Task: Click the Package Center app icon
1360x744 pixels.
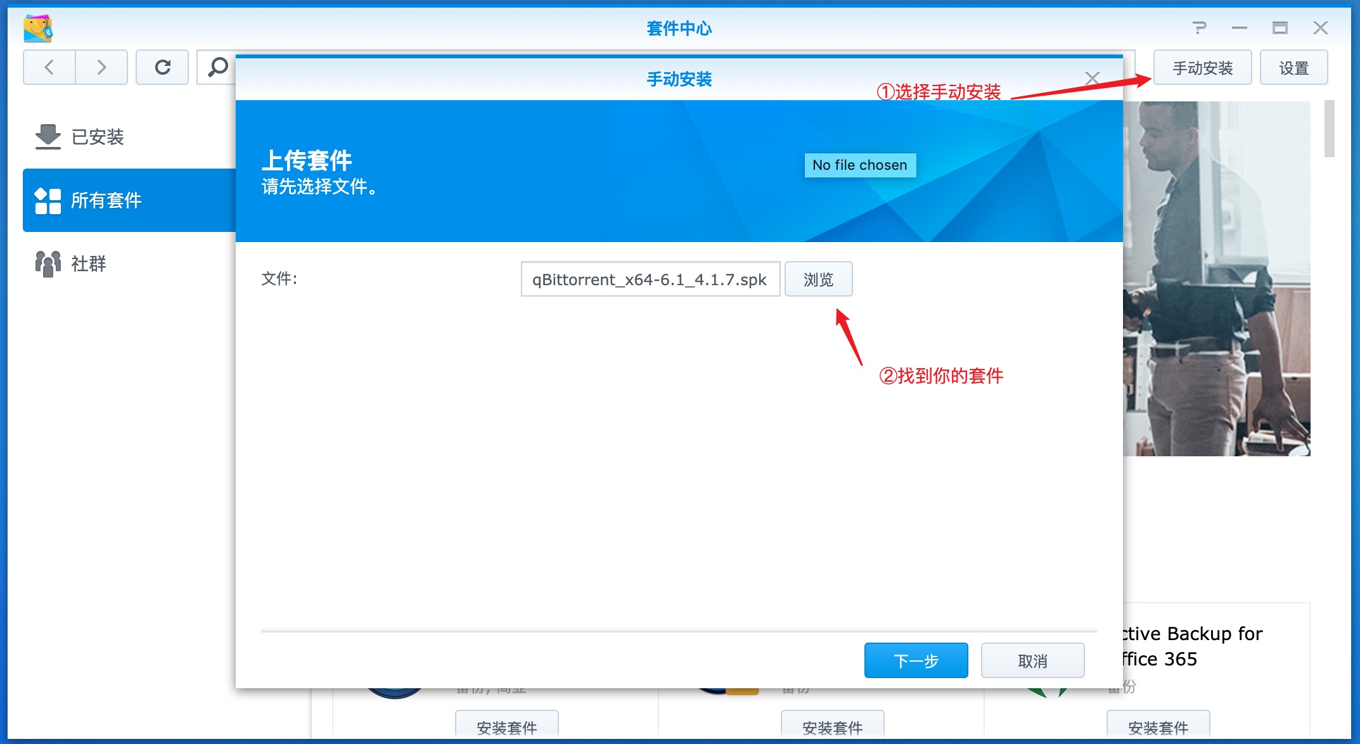Action: pyautogui.click(x=38, y=28)
